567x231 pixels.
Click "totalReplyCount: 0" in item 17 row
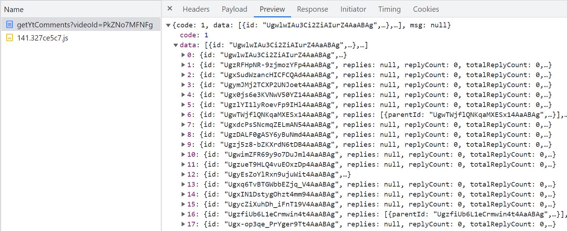click(x=507, y=224)
